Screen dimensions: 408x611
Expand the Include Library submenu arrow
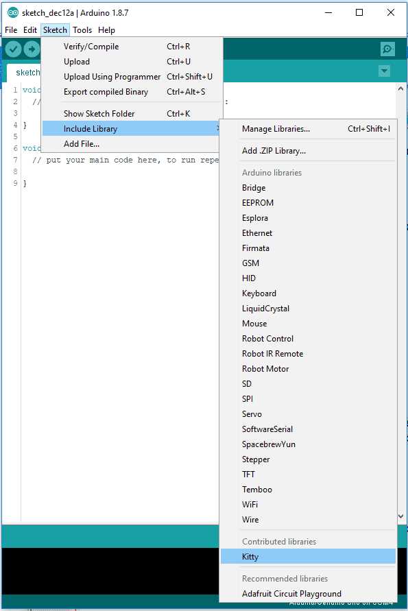click(217, 128)
